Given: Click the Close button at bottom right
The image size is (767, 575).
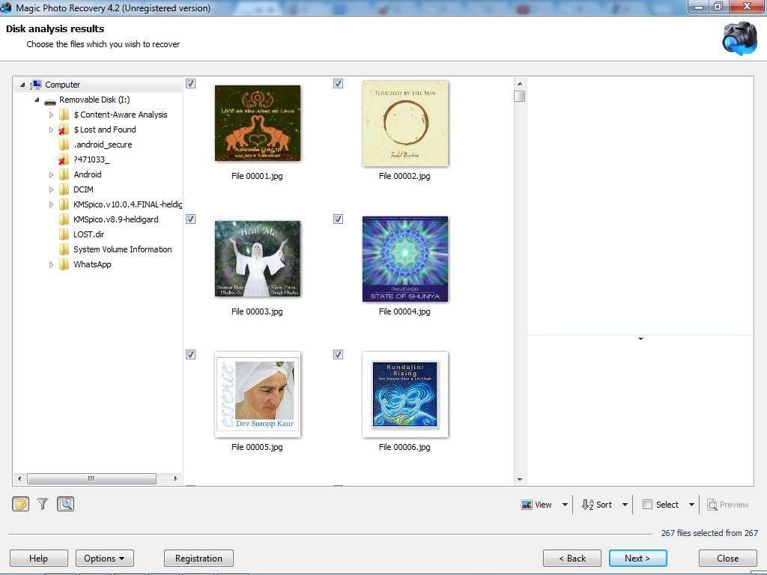Looking at the screenshot, I should pos(727,559).
